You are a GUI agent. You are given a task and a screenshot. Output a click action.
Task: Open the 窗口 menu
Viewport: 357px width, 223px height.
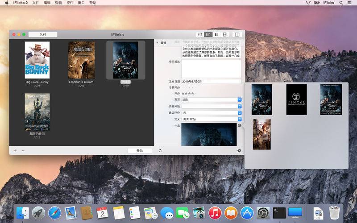tap(81, 3)
